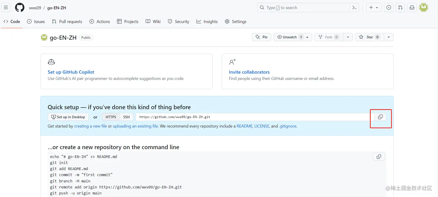Click the 'git init' command line
This screenshot has width=438, height=197.
pos(59,163)
